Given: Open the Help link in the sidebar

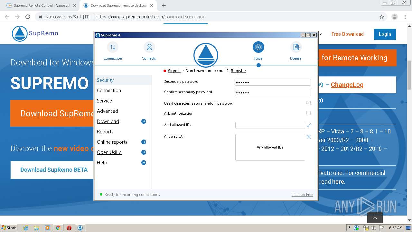Looking at the screenshot, I should pos(102,163).
